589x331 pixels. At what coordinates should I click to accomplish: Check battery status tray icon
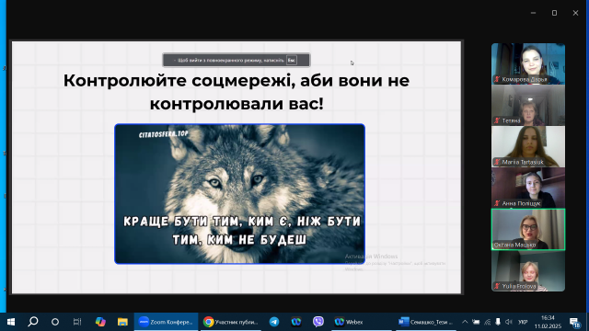pyautogui.click(x=476, y=322)
